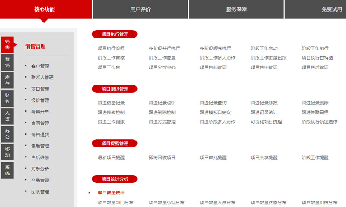Viewport: 346px width, 207px height.
Task: Click the 可视化项目流程 link
Action: pyautogui.click(x=266, y=122)
